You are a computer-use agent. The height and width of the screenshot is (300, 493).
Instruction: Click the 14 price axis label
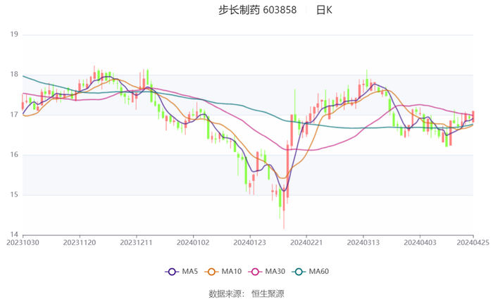pyautogui.click(x=13, y=235)
